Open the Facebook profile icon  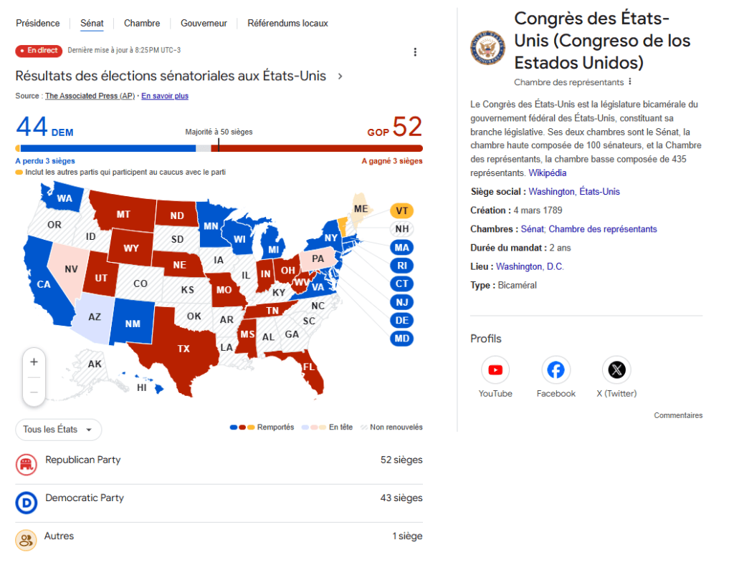(556, 370)
